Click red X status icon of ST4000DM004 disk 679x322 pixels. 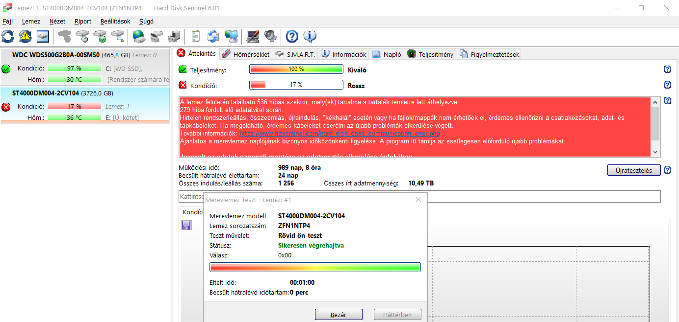point(6,107)
